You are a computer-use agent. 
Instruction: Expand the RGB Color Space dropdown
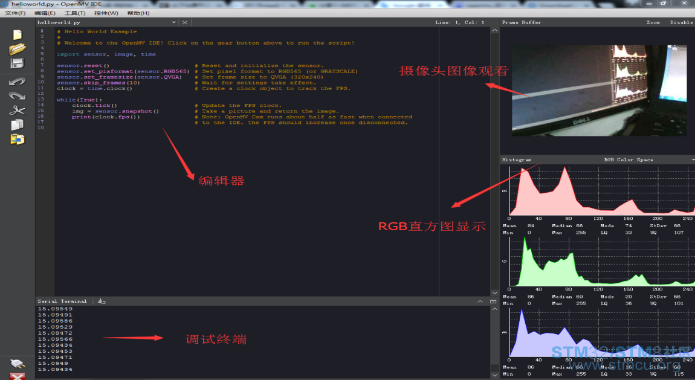[x=692, y=159]
